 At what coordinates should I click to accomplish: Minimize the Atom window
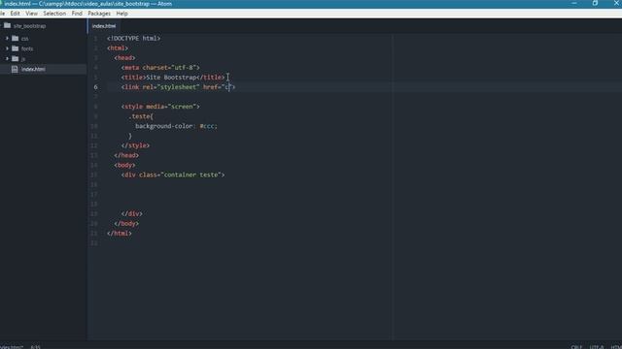574,3
